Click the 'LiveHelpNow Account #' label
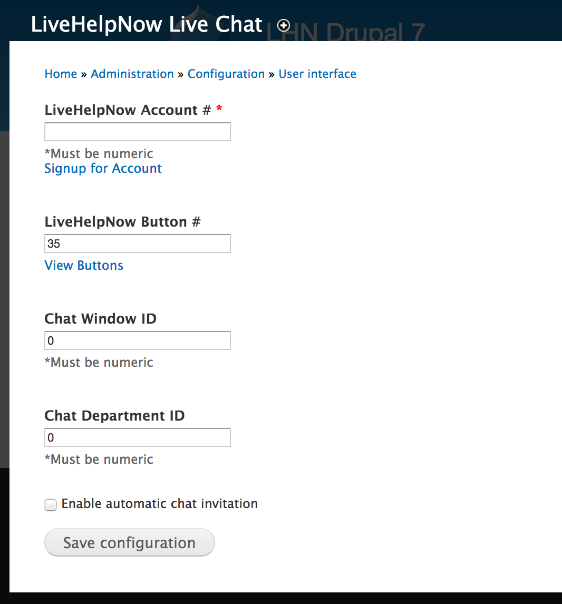Screen dimensions: 562x604 click(128, 110)
